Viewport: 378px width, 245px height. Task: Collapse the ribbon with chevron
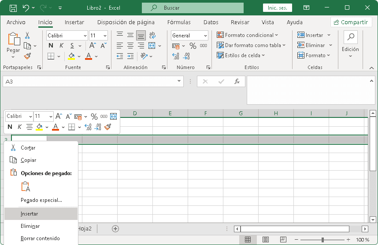pyautogui.click(x=371, y=68)
